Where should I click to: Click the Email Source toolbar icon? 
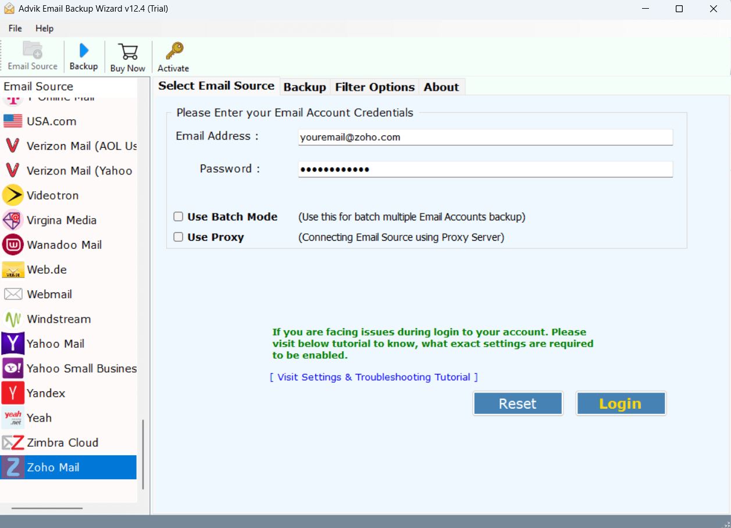tap(33, 50)
